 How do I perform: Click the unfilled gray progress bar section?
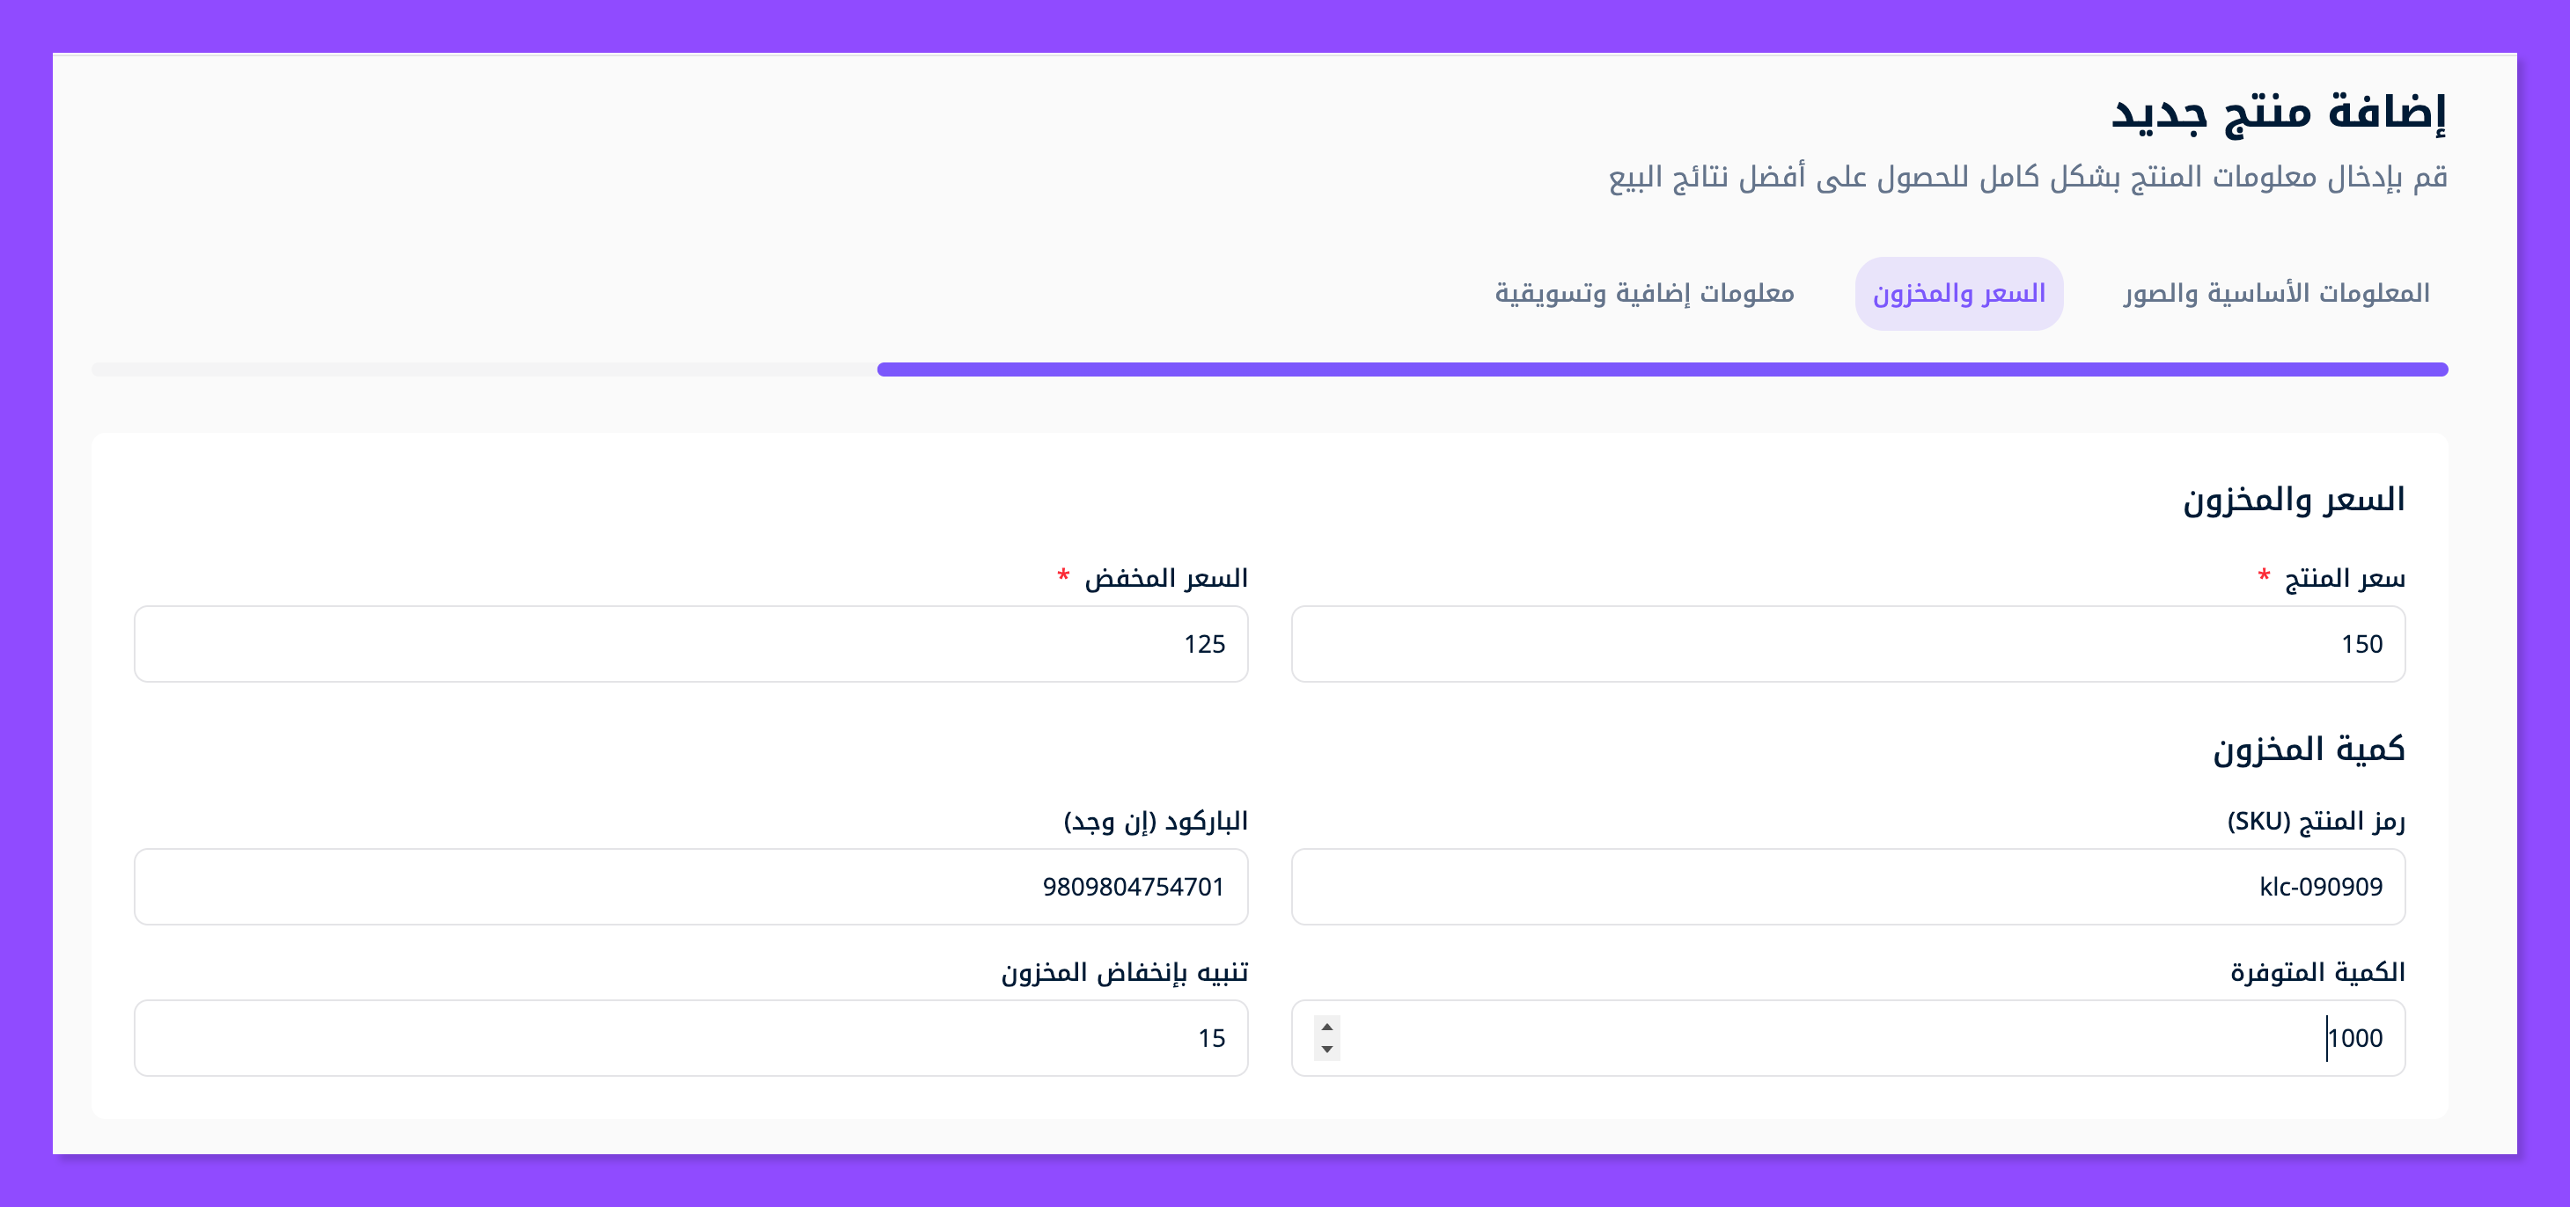pyautogui.click(x=484, y=369)
